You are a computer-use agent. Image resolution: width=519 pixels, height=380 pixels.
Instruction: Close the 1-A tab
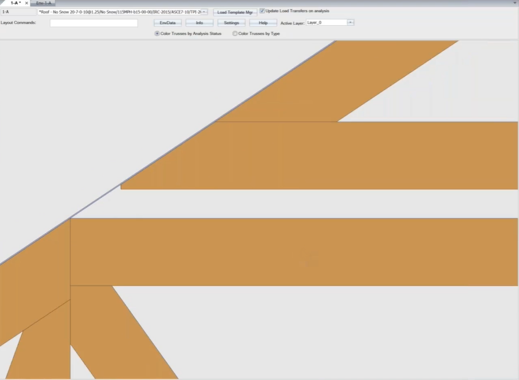(x=27, y=3)
